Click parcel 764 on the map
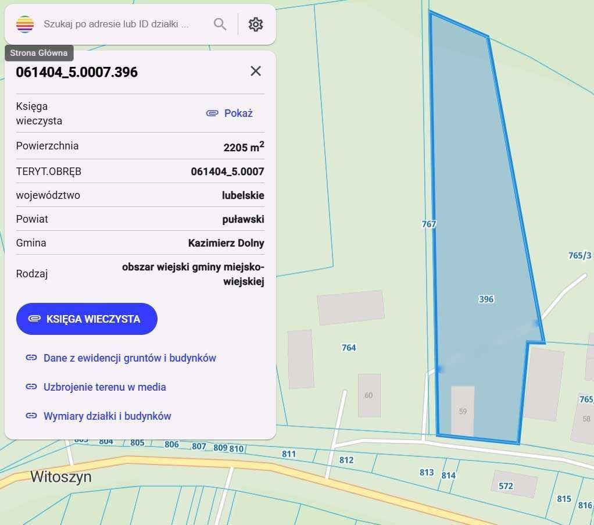 (349, 348)
